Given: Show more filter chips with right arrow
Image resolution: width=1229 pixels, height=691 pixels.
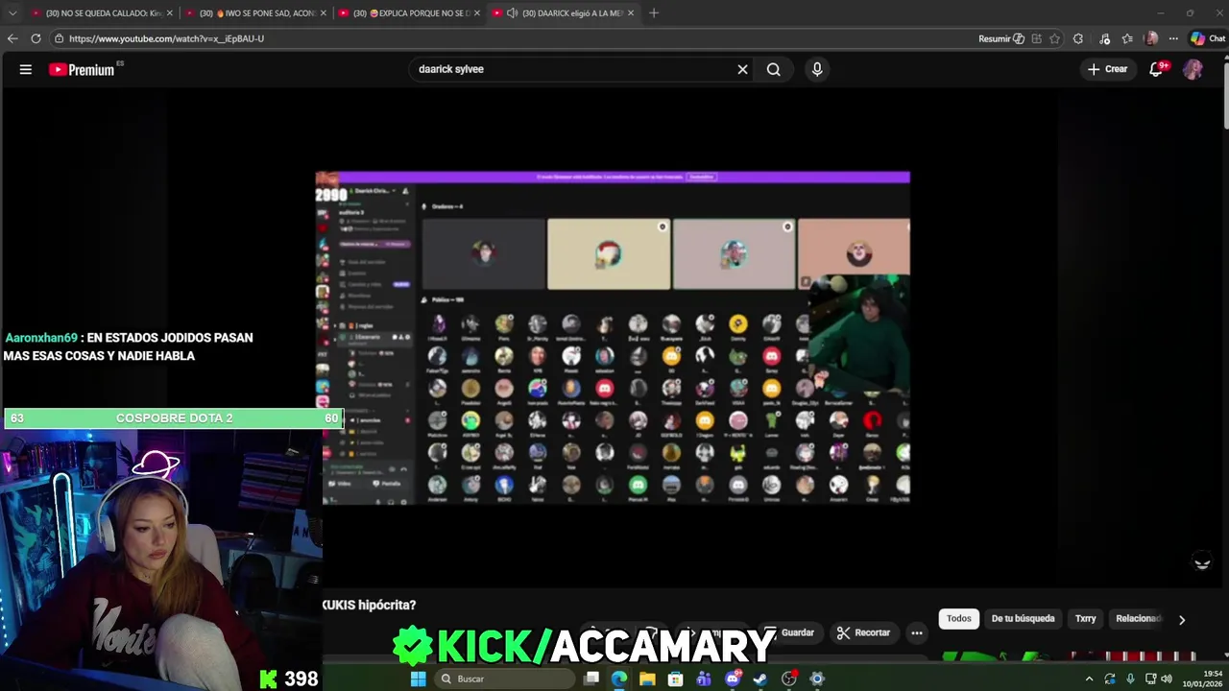Looking at the screenshot, I should (x=1182, y=620).
